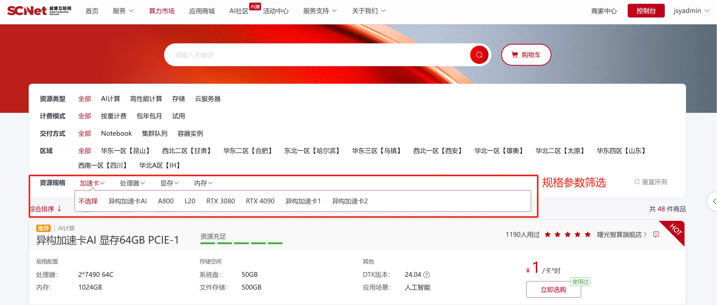
Task: Expand the 处理器 spec dropdown
Action: coord(132,183)
